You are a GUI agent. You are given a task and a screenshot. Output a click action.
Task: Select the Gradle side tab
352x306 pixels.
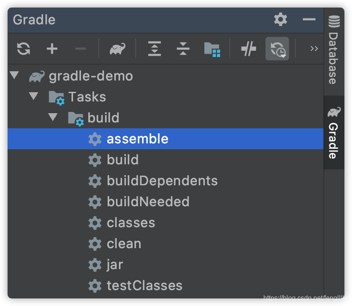[334, 133]
